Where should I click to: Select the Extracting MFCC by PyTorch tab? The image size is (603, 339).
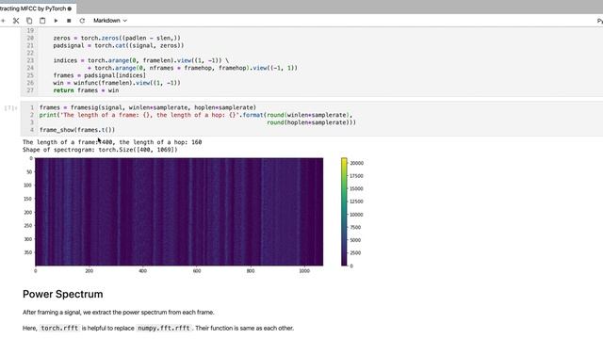37,8
